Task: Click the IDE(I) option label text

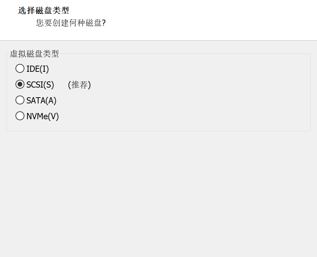Action: pyautogui.click(x=37, y=69)
